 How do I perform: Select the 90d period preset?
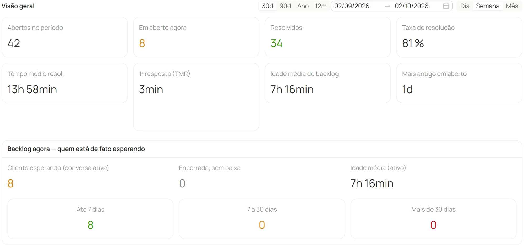point(285,6)
